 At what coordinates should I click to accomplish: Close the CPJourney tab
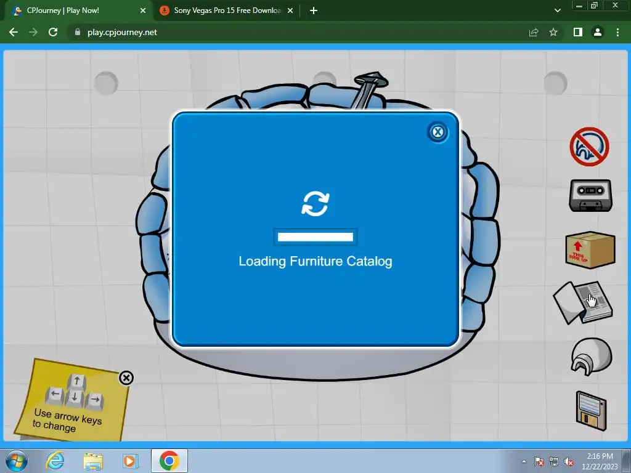pyautogui.click(x=143, y=11)
